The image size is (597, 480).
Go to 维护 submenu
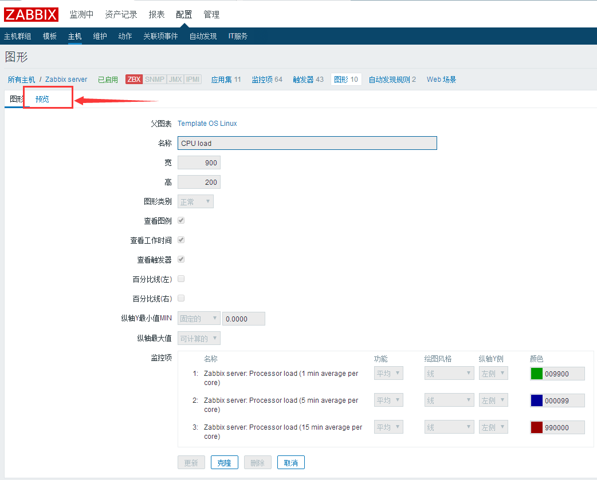pyautogui.click(x=100, y=36)
